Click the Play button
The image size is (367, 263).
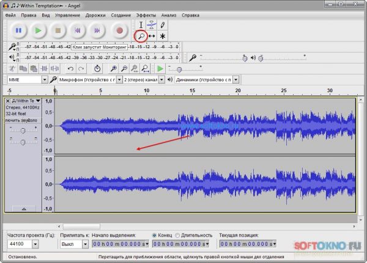click(38, 30)
